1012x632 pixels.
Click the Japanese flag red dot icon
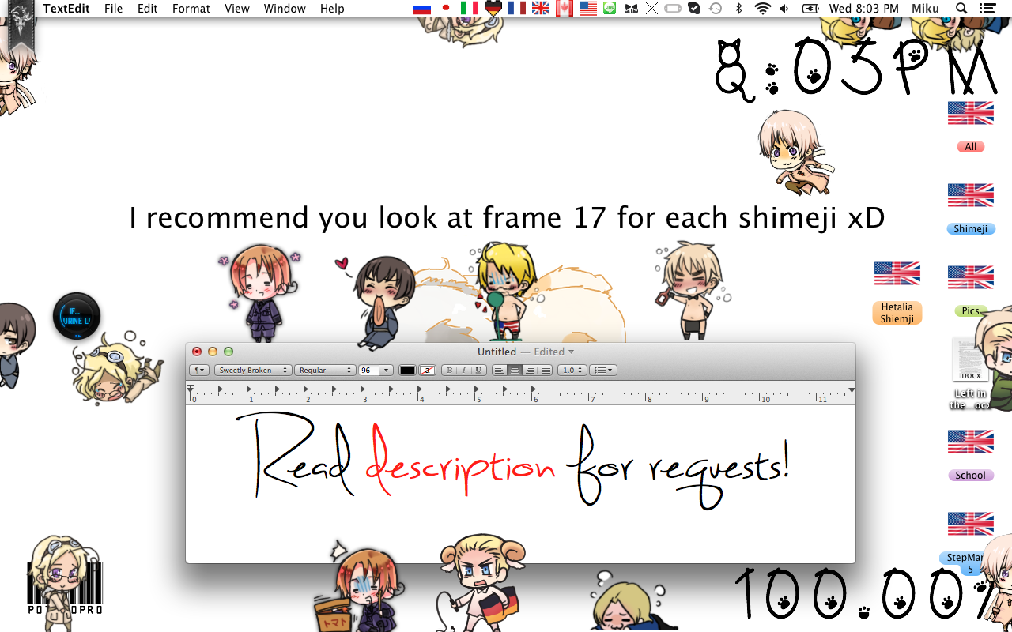446,9
